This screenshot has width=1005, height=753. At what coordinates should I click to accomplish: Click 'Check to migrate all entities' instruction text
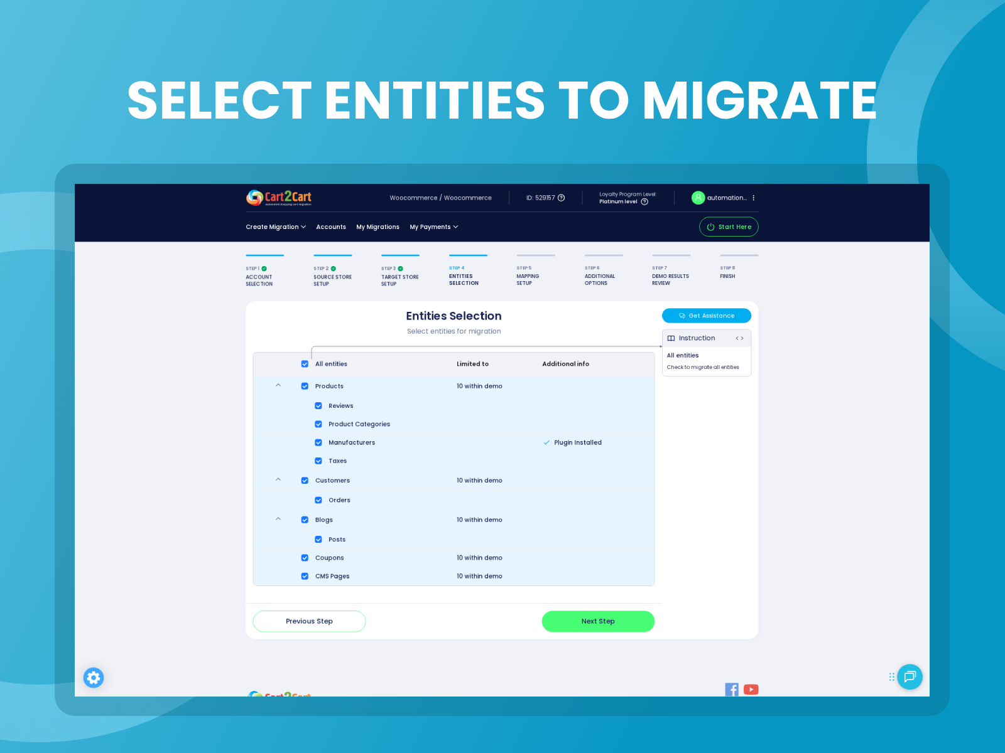pyautogui.click(x=703, y=367)
